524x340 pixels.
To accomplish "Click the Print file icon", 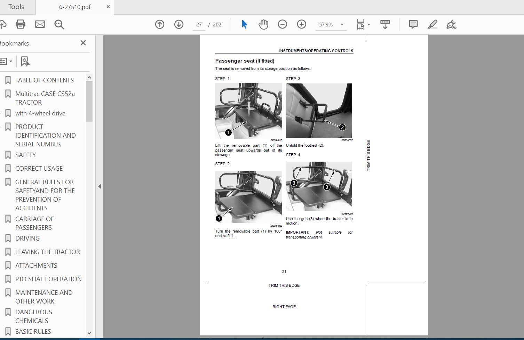I will [21, 24].
